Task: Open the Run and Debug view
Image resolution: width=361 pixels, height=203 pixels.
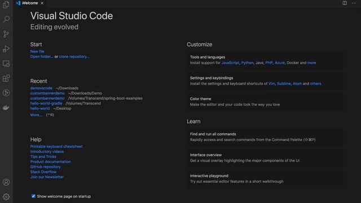Action: click(6, 49)
